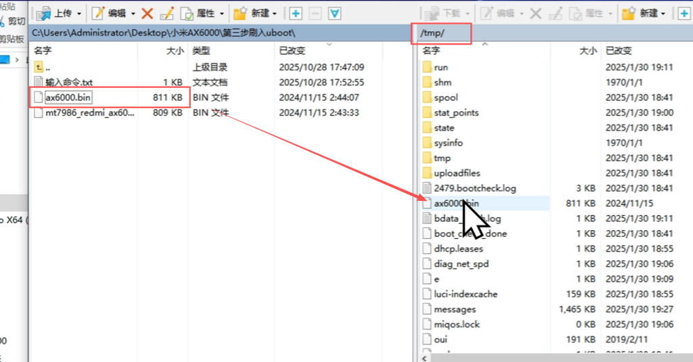Click the red delete X in left toolbar
Screen dimensions: 693x362
pyautogui.click(x=147, y=14)
